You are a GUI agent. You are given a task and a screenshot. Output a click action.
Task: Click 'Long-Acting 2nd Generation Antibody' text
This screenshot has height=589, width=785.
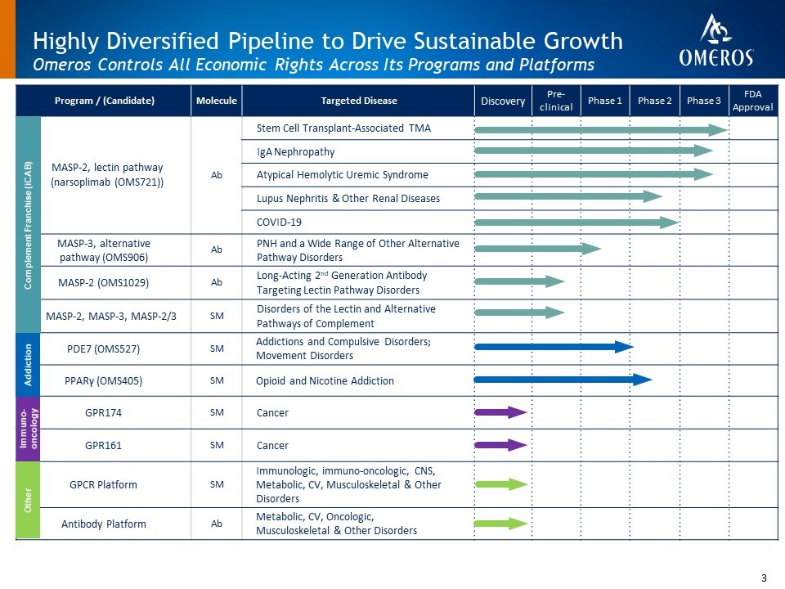(x=342, y=282)
